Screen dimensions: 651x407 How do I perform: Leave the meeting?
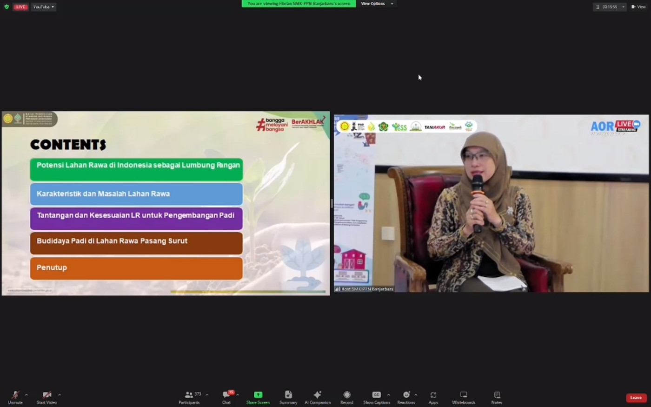pos(636,398)
